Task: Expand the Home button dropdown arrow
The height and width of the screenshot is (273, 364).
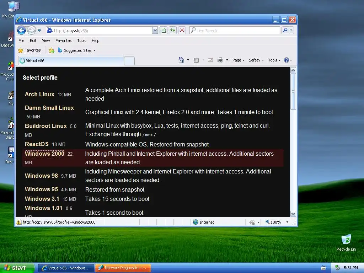Action: 188,60
